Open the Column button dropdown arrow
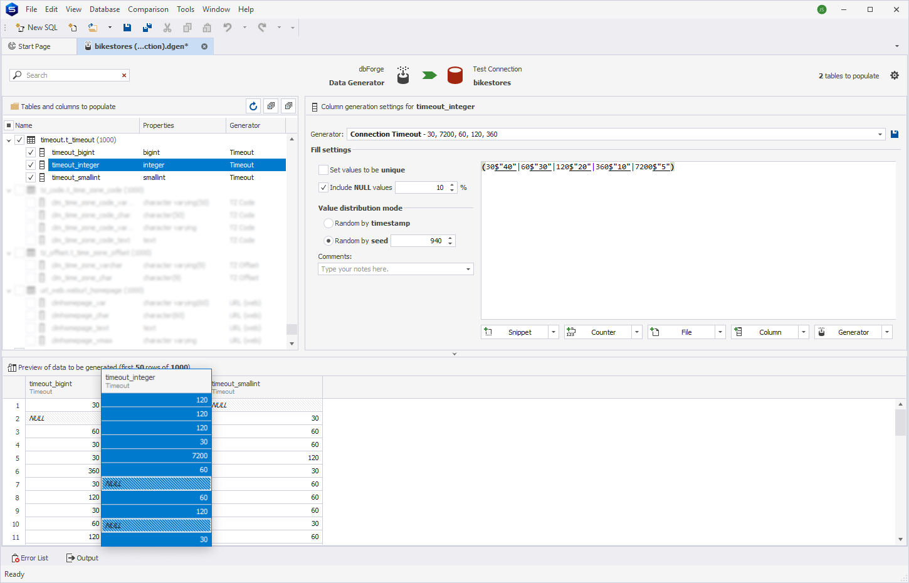 click(804, 332)
